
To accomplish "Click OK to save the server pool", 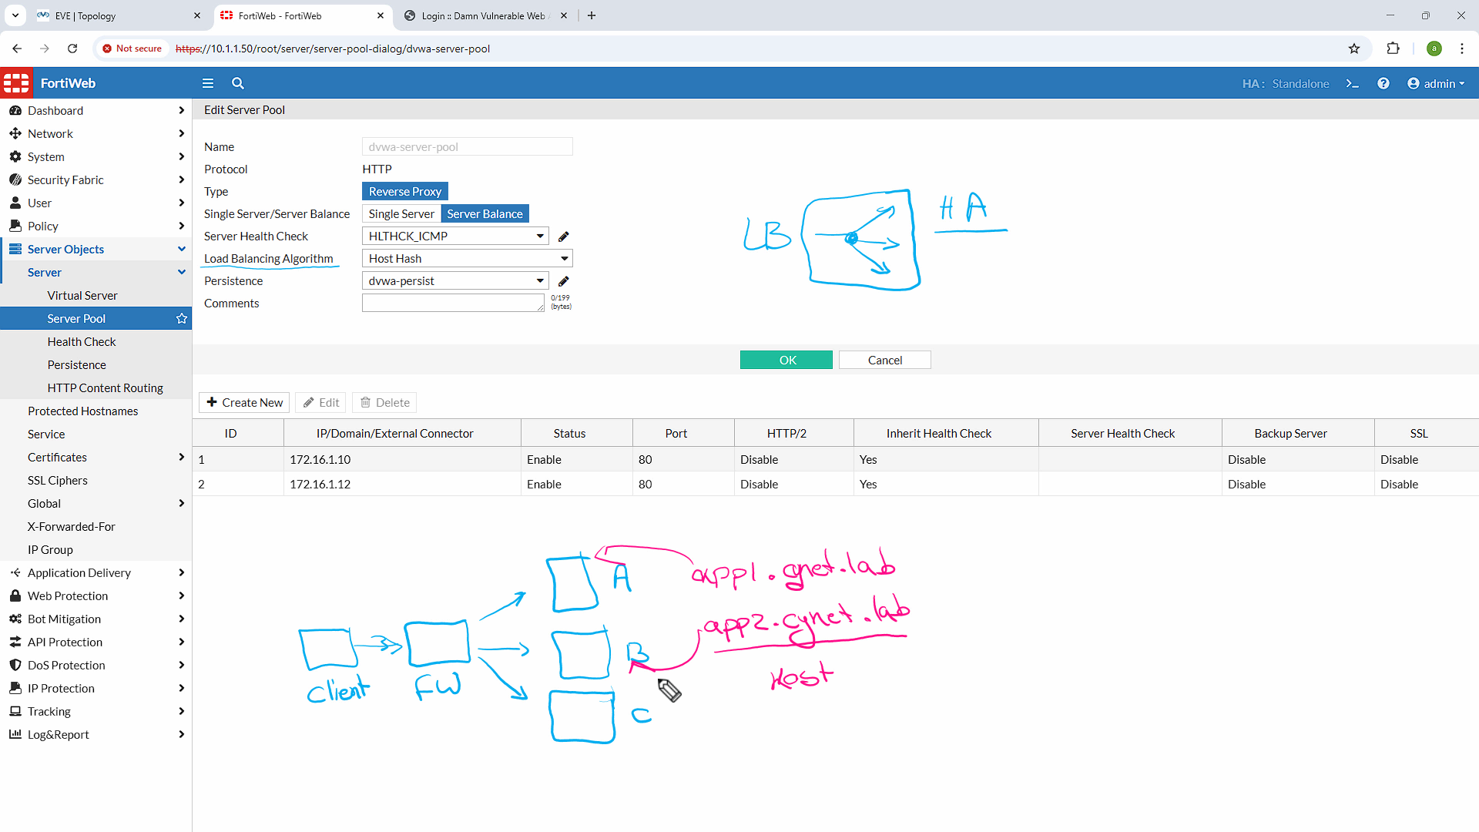I will [x=786, y=360].
